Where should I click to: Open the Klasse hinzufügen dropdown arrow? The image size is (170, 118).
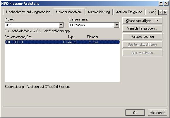pyautogui.click(x=157, y=20)
